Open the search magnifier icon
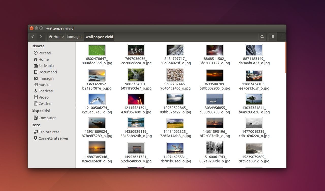Viewport: 325px width, 191px height. 262,37
